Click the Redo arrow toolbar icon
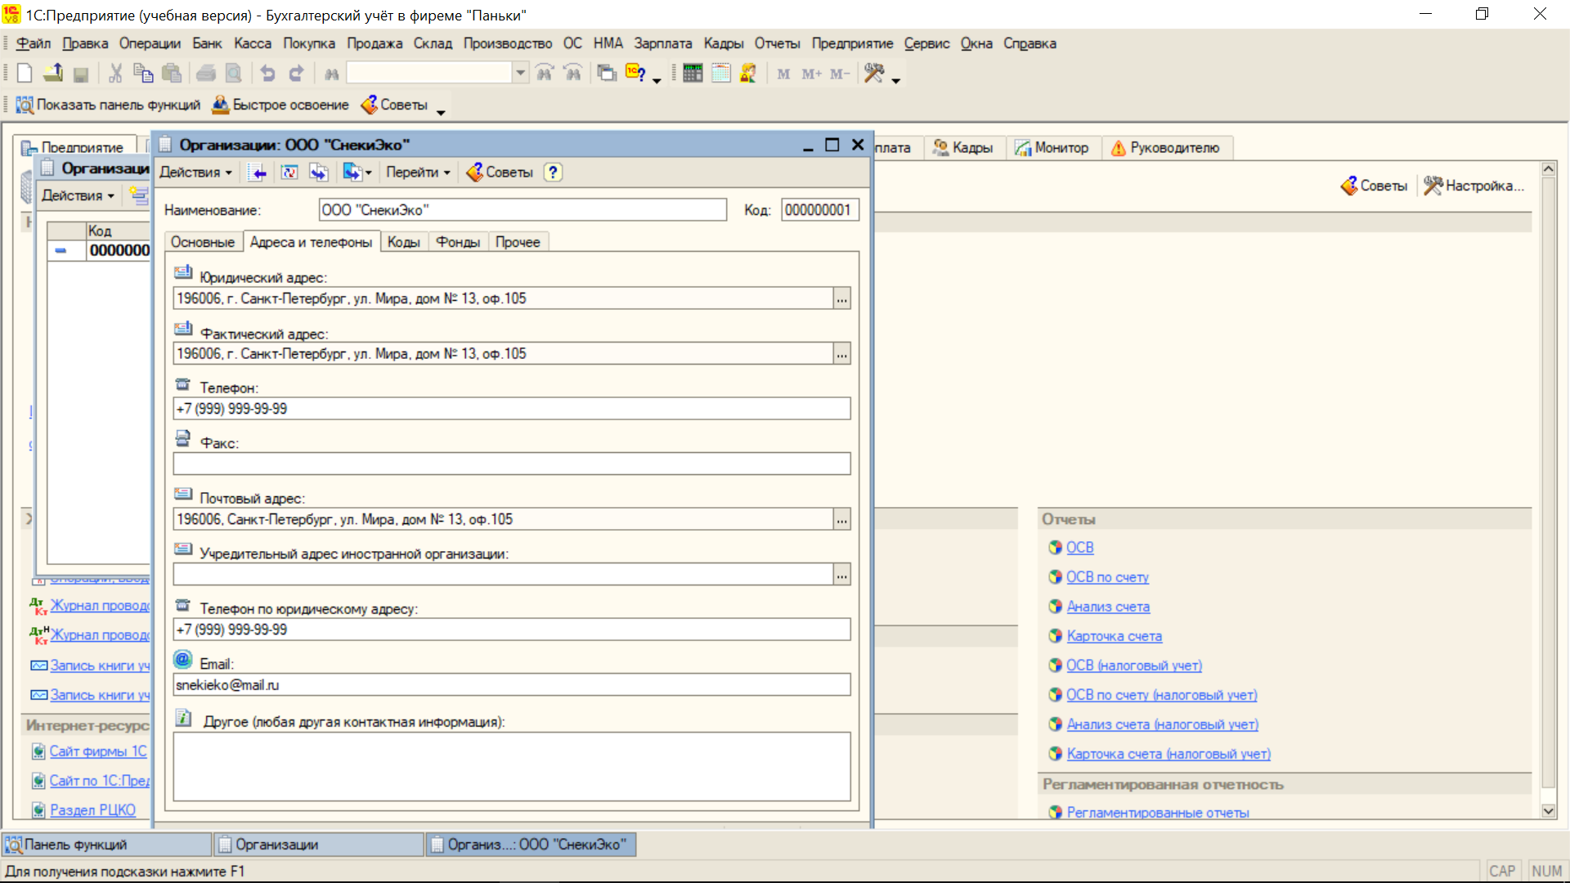The width and height of the screenshot is (1570, 883). [x=296, y=74]
